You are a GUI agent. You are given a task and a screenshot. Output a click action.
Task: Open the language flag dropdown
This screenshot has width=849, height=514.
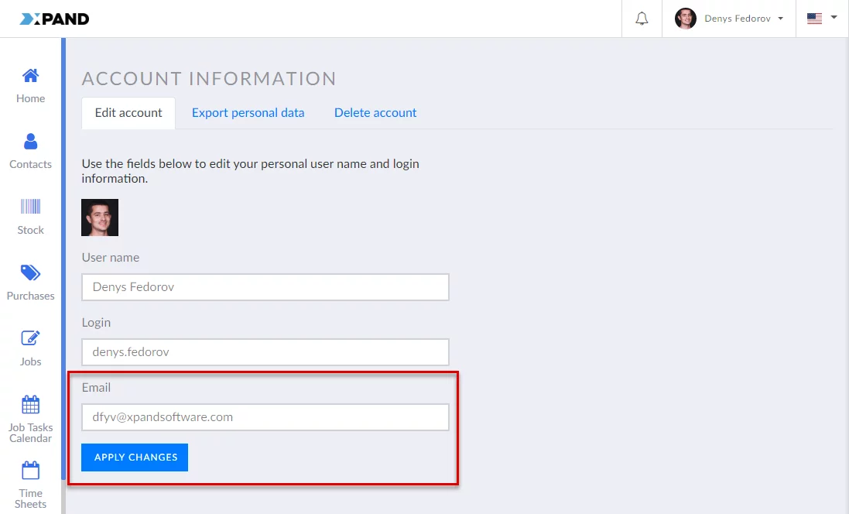pos(822,19)
